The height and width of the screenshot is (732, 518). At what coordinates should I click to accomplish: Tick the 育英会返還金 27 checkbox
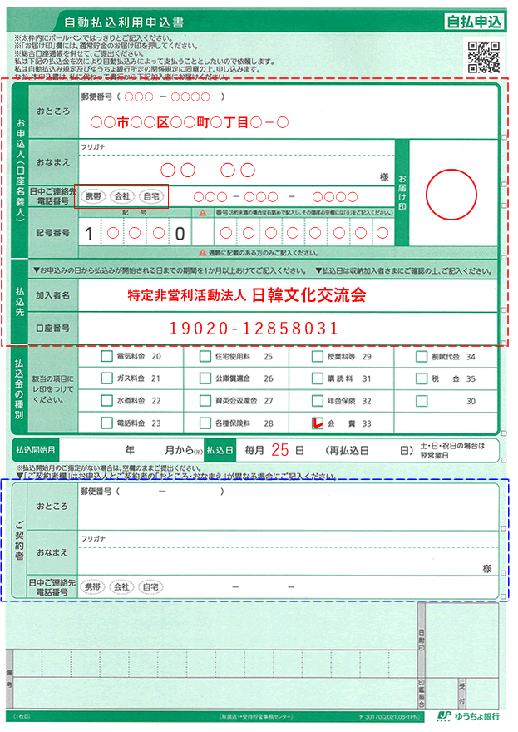(205, 401)
